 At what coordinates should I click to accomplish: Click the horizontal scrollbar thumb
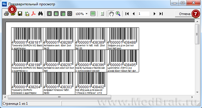[x=59, y=97]
